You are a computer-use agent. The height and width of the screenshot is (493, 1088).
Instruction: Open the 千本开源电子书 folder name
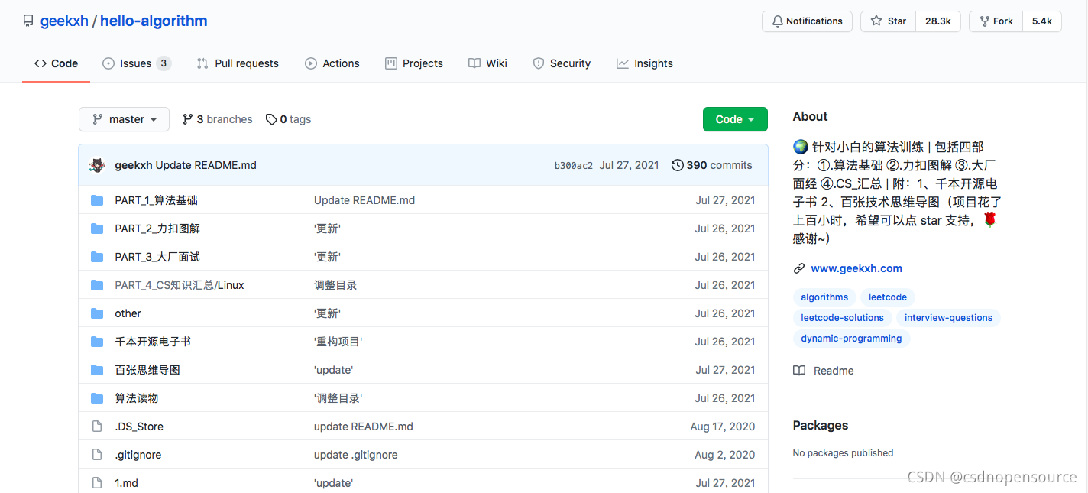(153, 342)
